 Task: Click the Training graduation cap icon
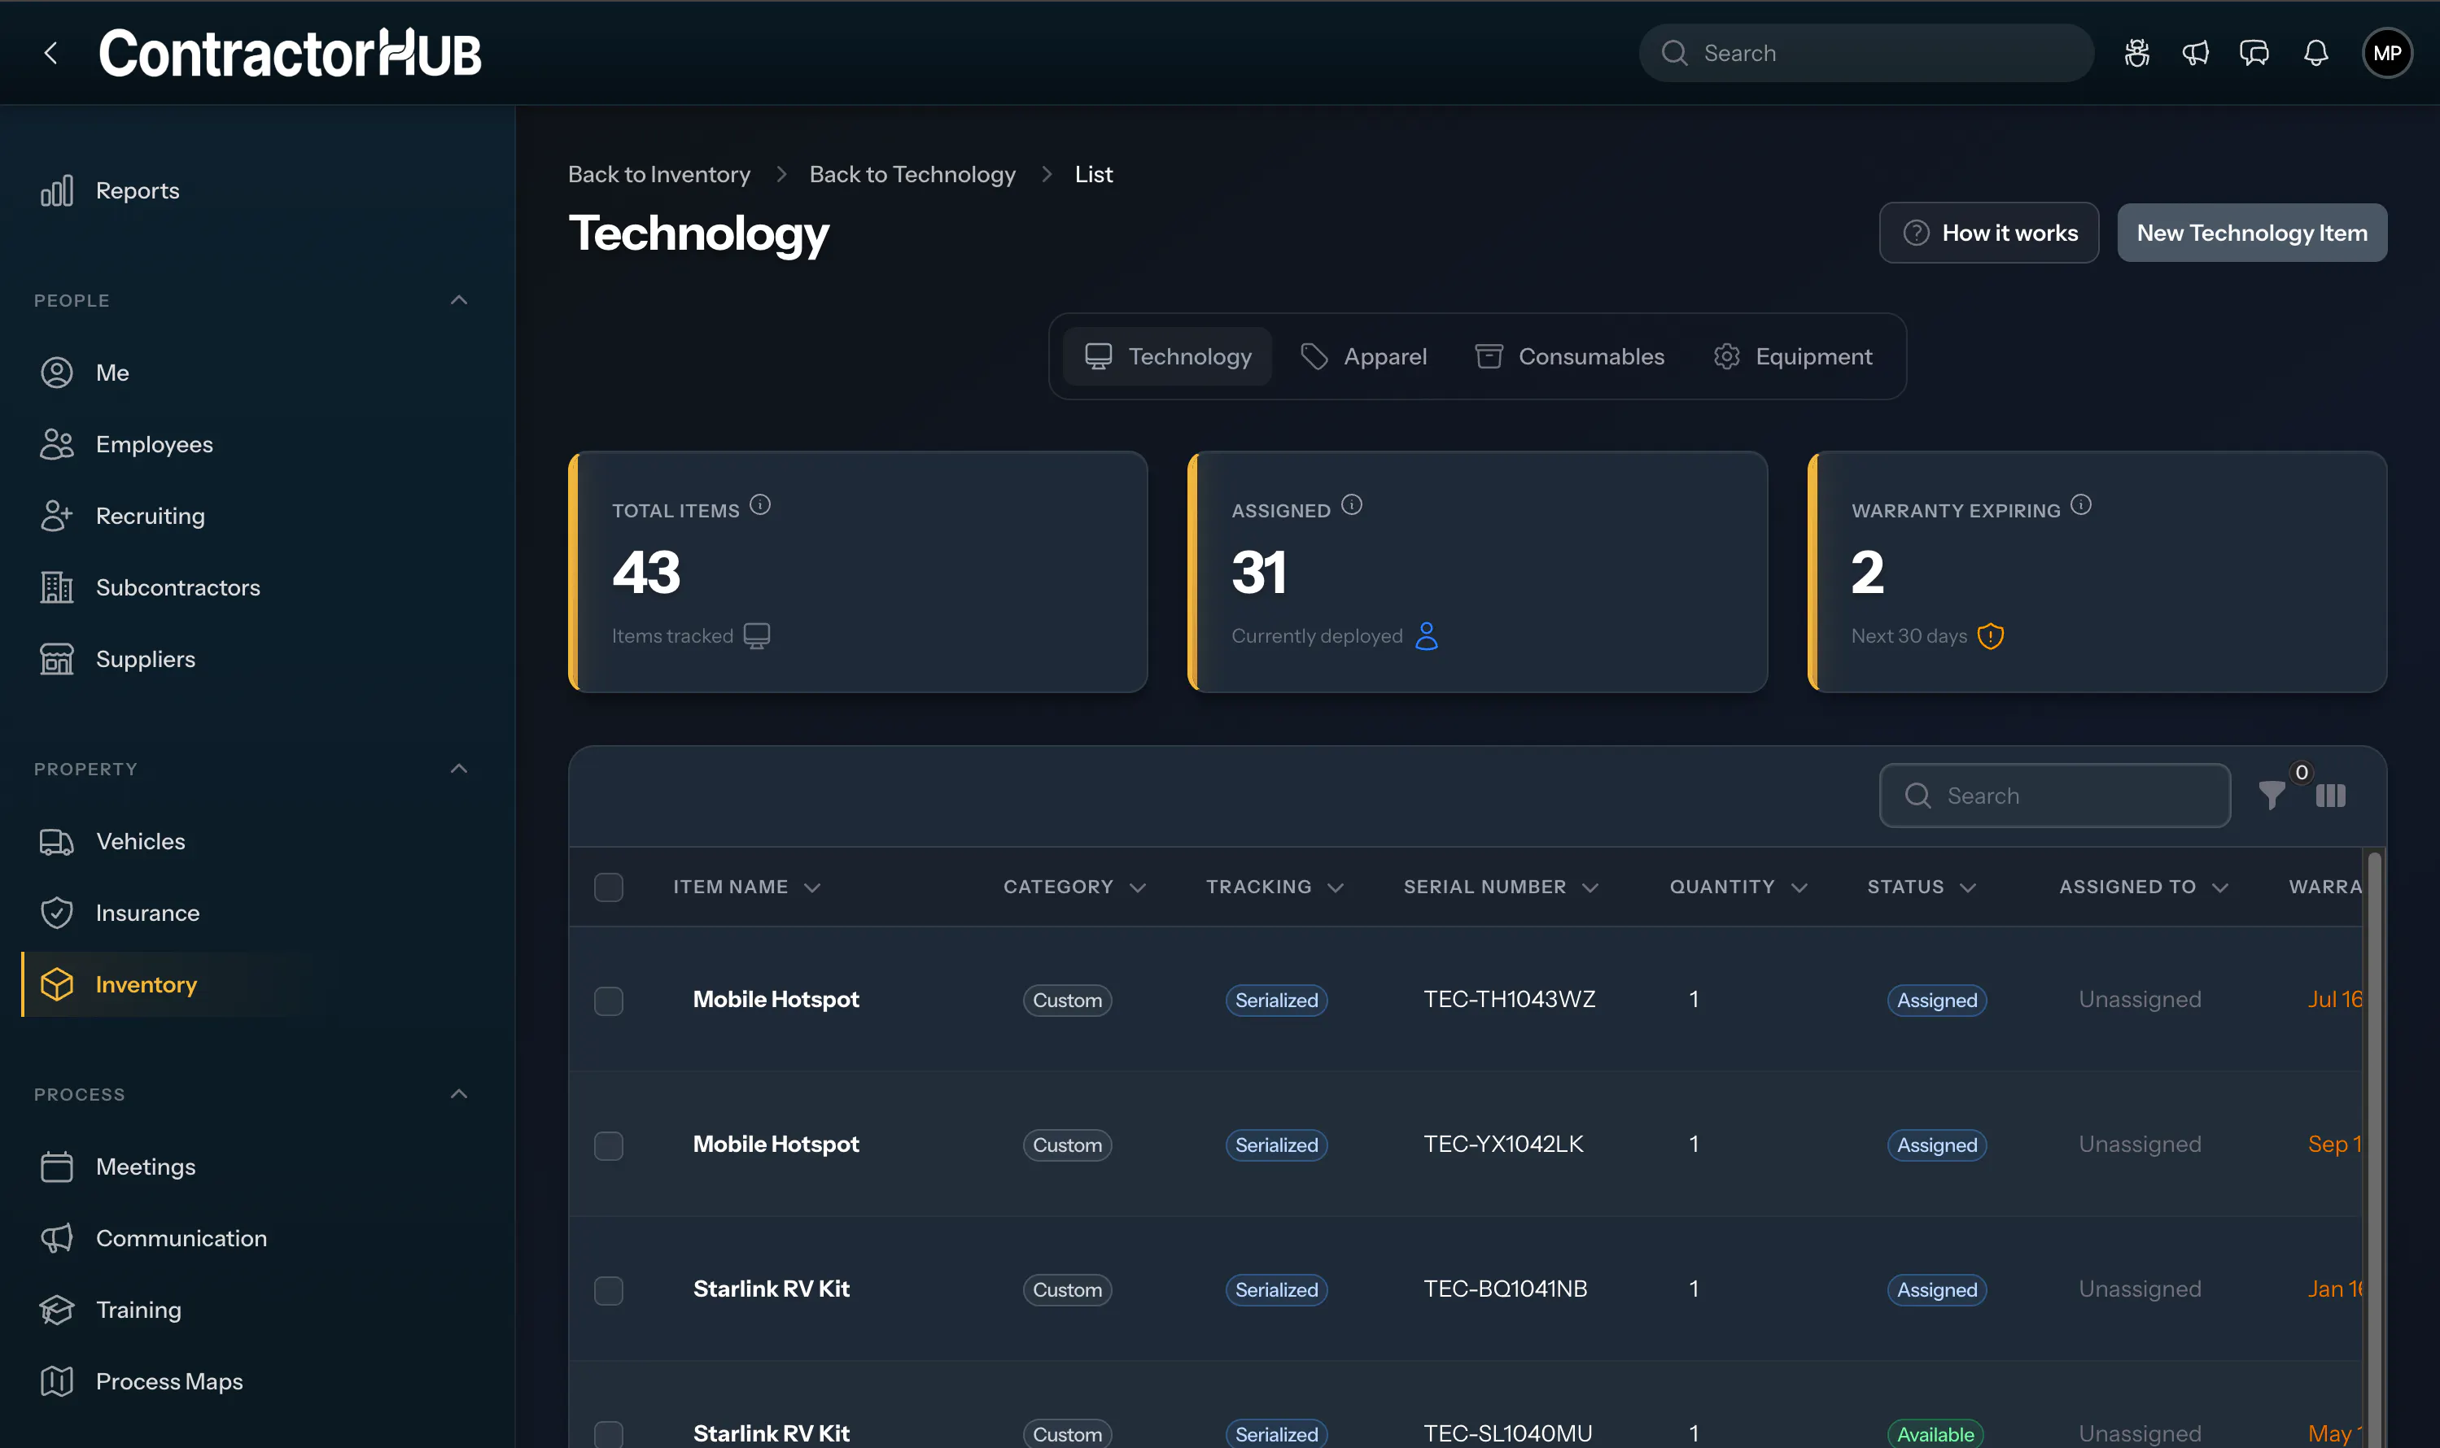[x=57, y=1310]
